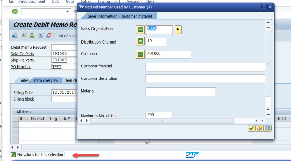The image size is (291, 161).
Task: Click the header output preview icon
Action: [x=24, y=35]
